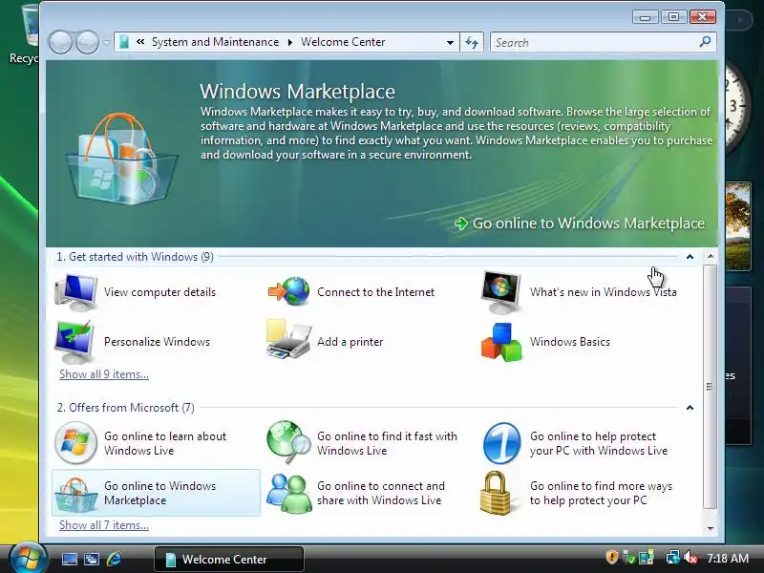Viewport: 764px width, 573px height.
Task: Select the Windows Marketplace basket icon in list
Action: click(x=75, y=495)
